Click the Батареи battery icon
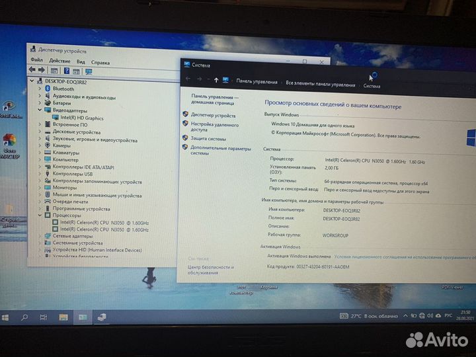Viewport: 476px width, 357px height. click(48, 102)
